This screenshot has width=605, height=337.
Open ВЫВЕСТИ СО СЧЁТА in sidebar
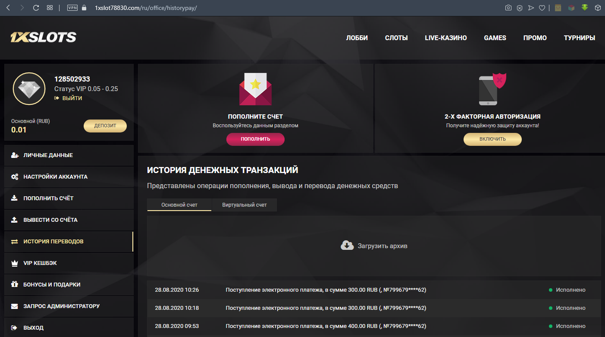click(x=69, y=220)
